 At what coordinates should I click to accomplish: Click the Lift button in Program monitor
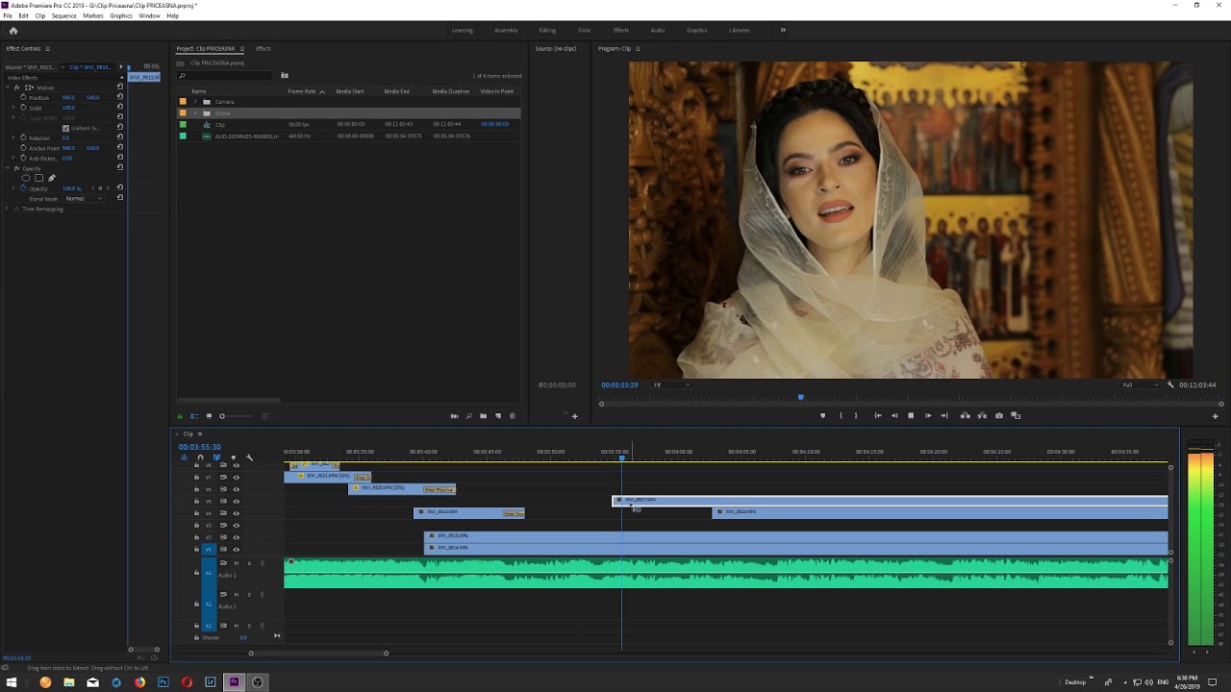[x=966, y=415]
